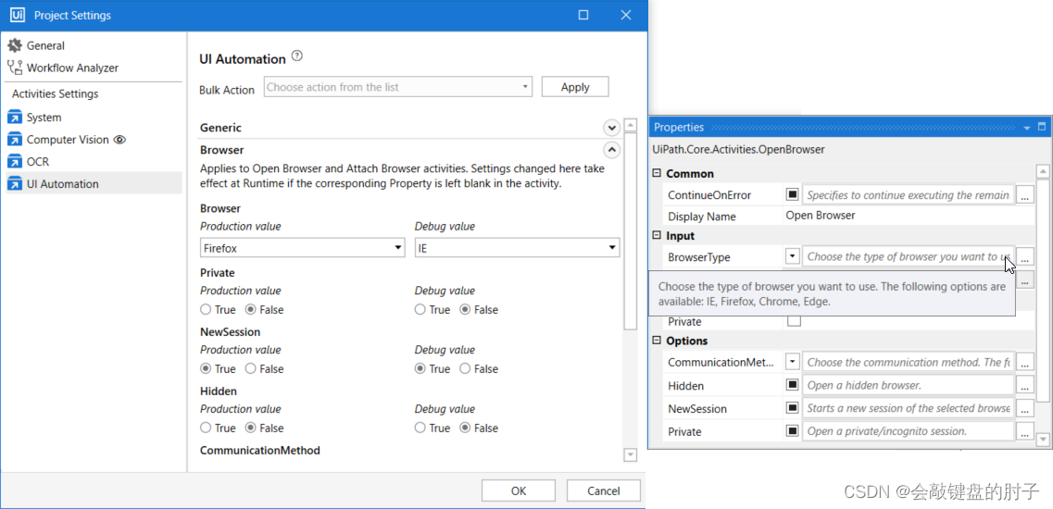1053x509 pixels.
Task: Open the ellipsis editor for ContinueOnError
Action: click(x=1025, y=195)
